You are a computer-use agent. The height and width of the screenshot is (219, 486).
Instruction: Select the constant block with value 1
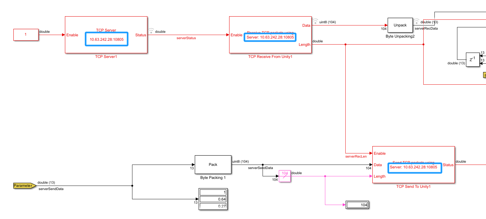(26, 35)
